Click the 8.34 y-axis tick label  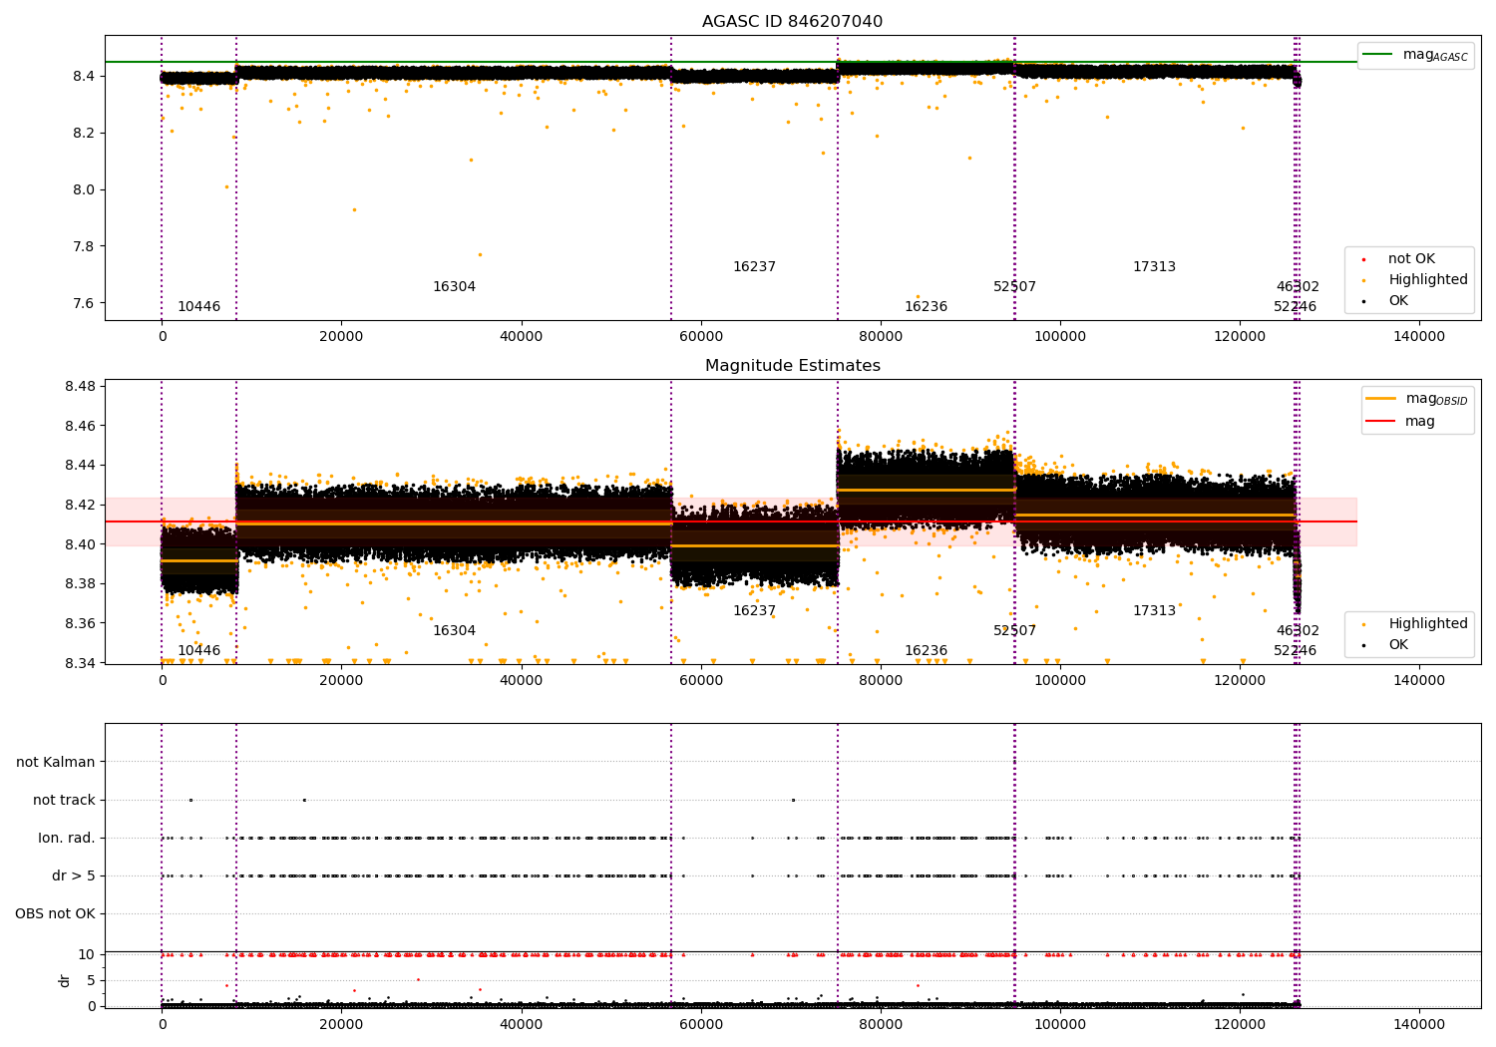[80, 663]
